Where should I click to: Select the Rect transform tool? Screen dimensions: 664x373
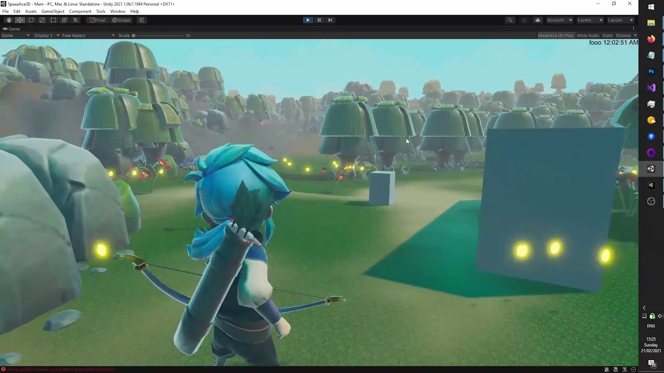point(53,20)
